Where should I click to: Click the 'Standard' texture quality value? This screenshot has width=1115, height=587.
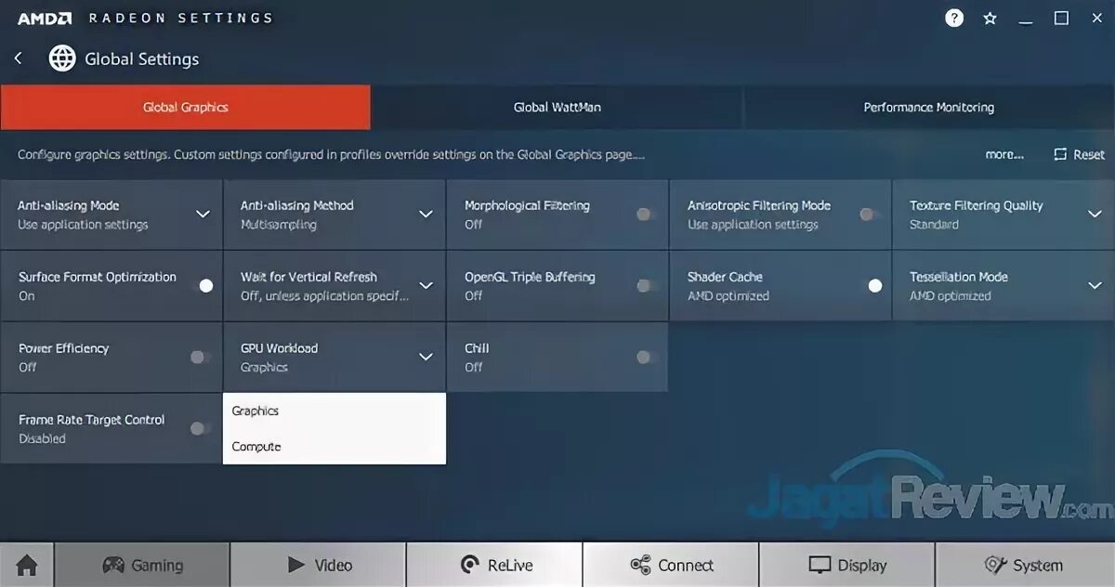(x=934, y=225)
